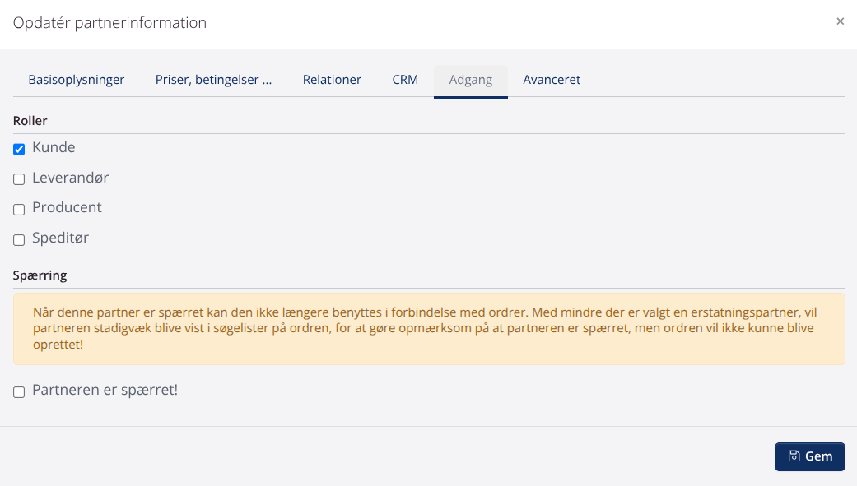Screen dimensions: 857x486
Task: Go to the Relationer tab
Action: [332, 80]
